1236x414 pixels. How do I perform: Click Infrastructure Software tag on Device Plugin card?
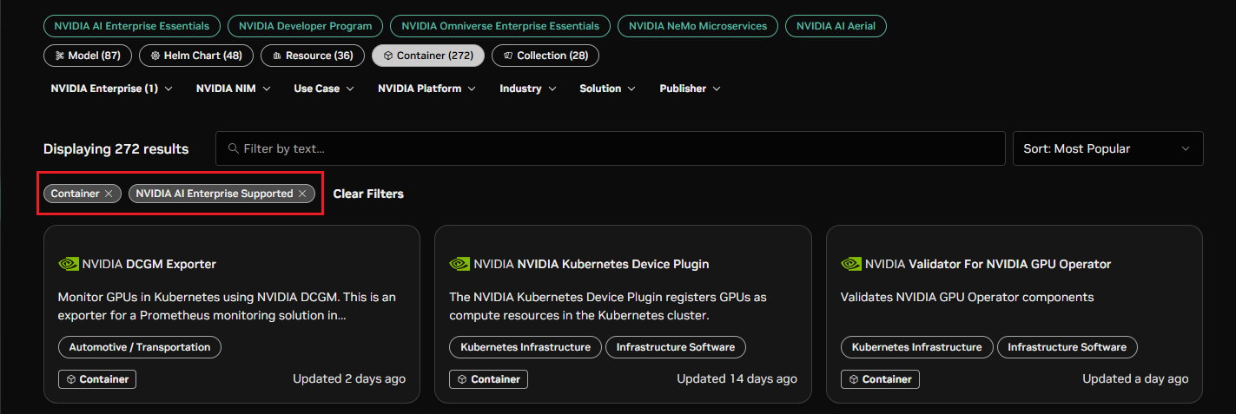pos(676,347)
